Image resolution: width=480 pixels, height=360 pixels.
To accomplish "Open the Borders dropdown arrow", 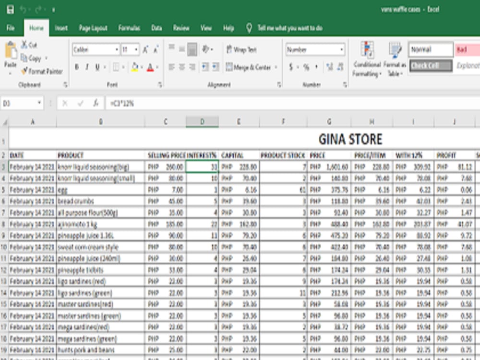I will pos(123,67).
